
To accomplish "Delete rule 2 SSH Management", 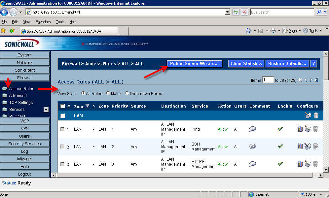I will (315, 146).
